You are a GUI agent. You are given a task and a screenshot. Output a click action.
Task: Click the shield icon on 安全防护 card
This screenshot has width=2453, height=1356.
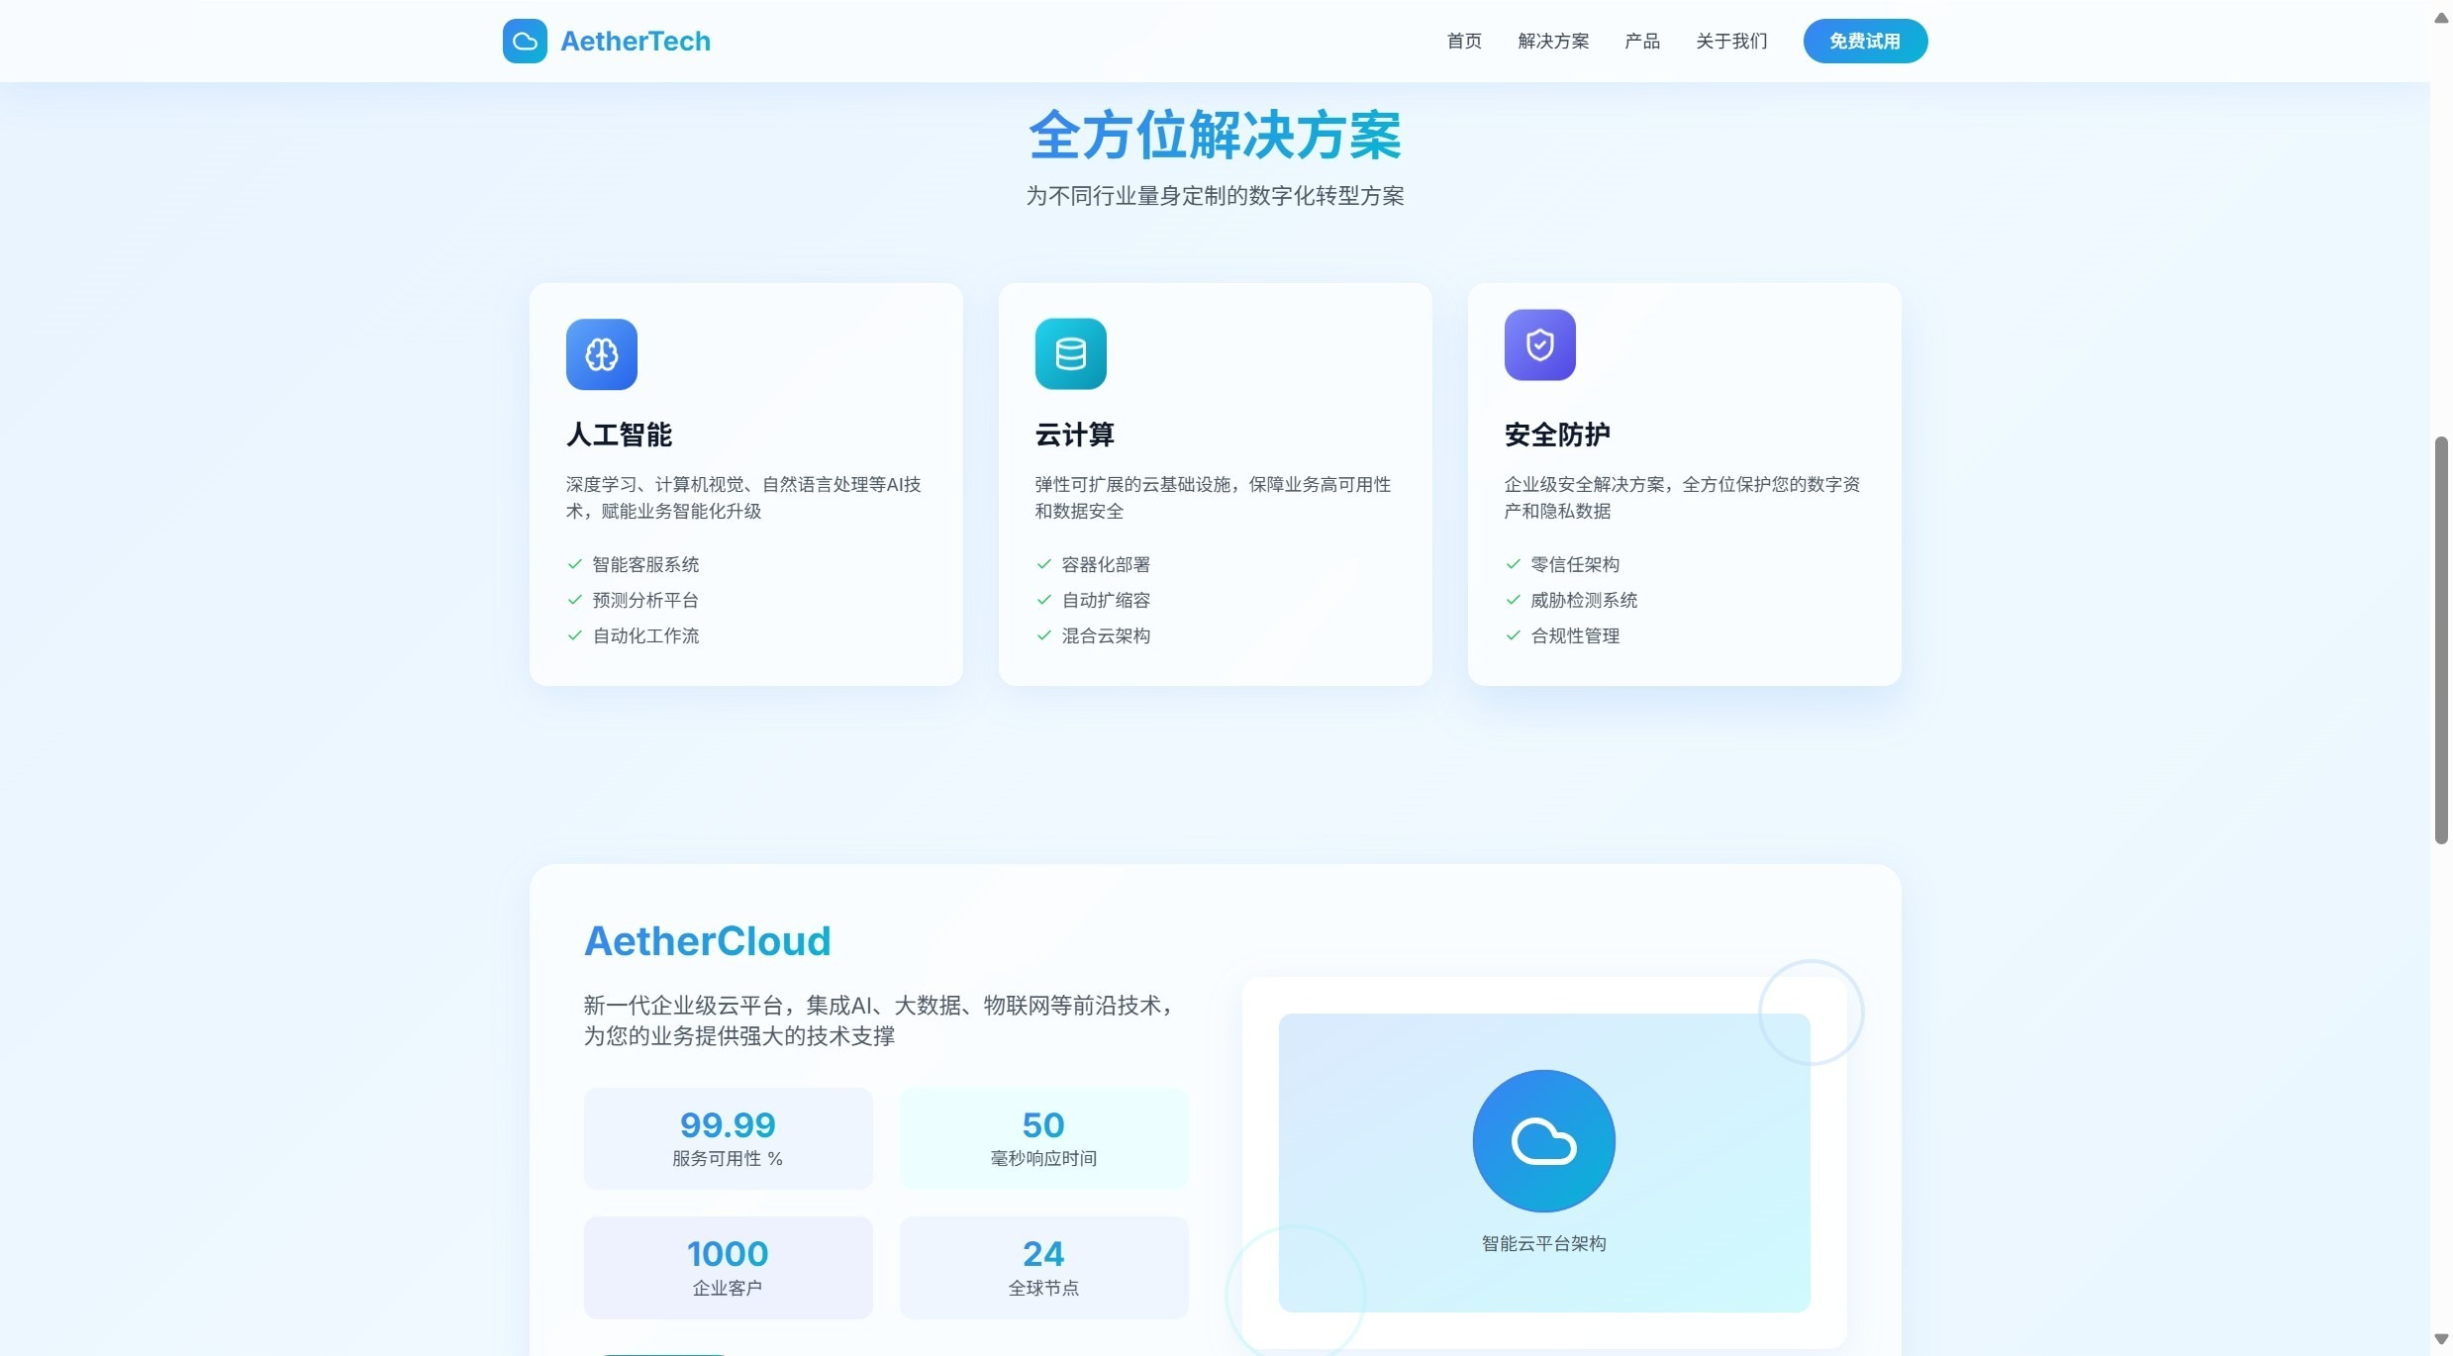[1540, 344]
